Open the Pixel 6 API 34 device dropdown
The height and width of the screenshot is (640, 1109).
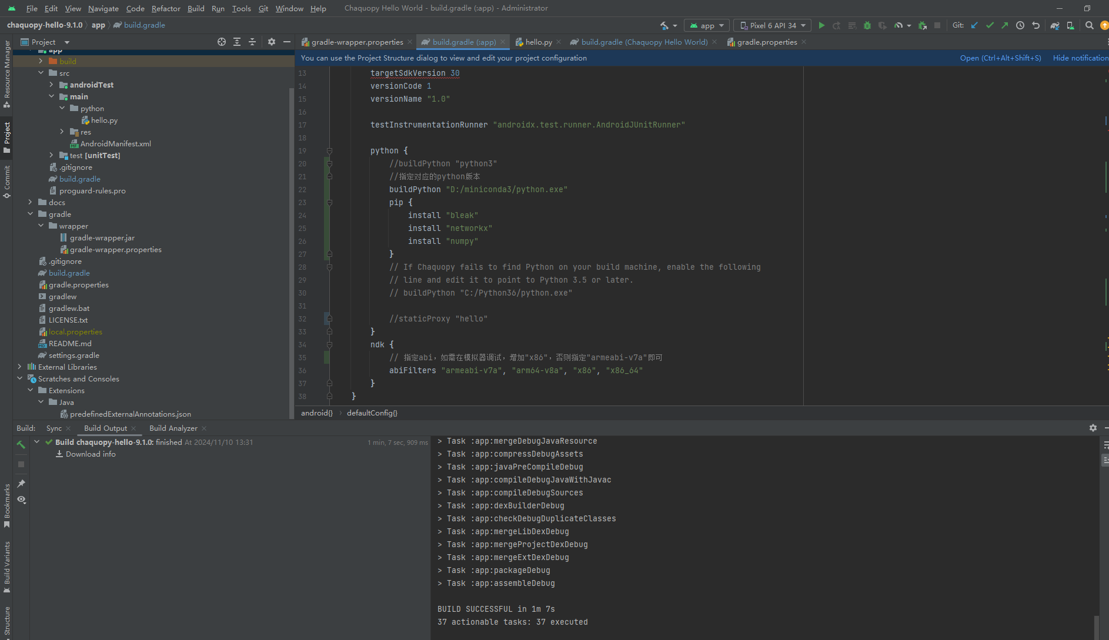(x=772, y=25)
